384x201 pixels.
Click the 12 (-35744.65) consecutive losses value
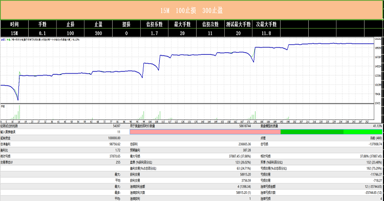tap(373, 186)
